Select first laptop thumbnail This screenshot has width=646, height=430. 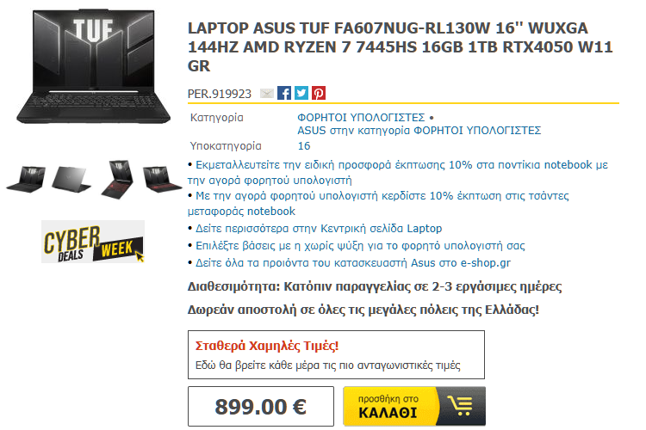point(26,179)
